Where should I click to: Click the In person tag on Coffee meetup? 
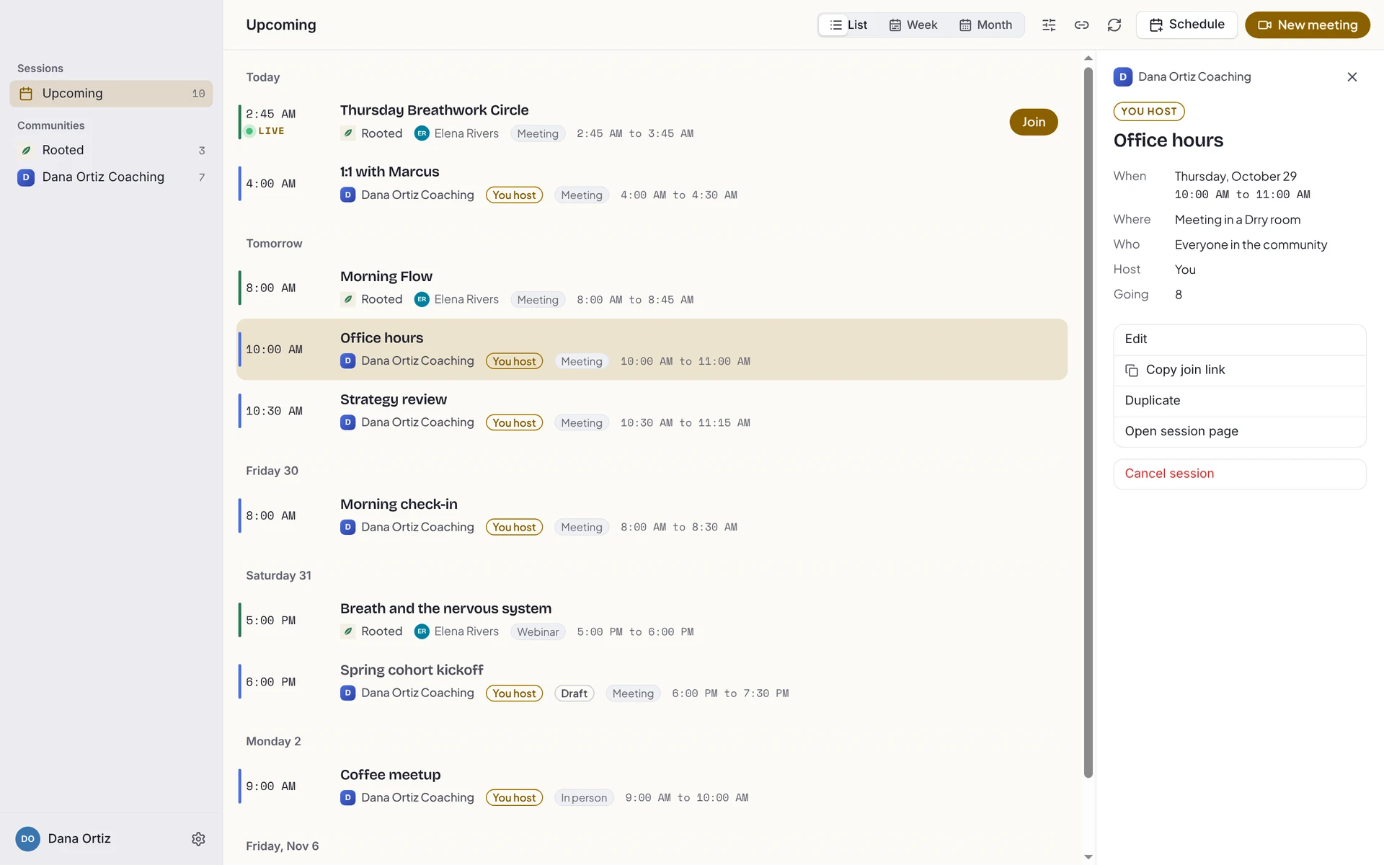[x=584, y=798]
